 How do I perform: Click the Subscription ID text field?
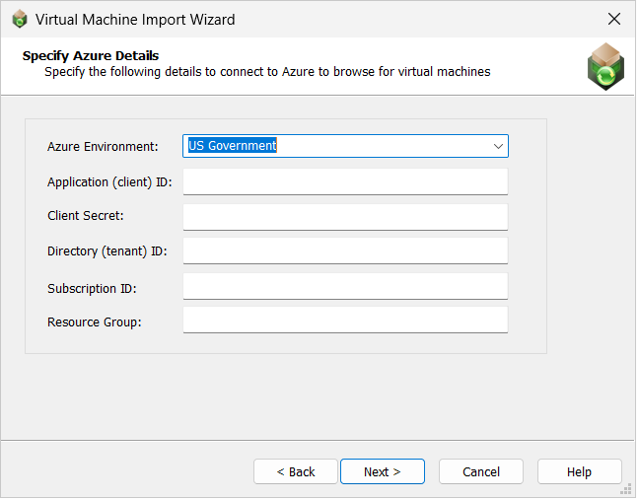tap(345, 286)
